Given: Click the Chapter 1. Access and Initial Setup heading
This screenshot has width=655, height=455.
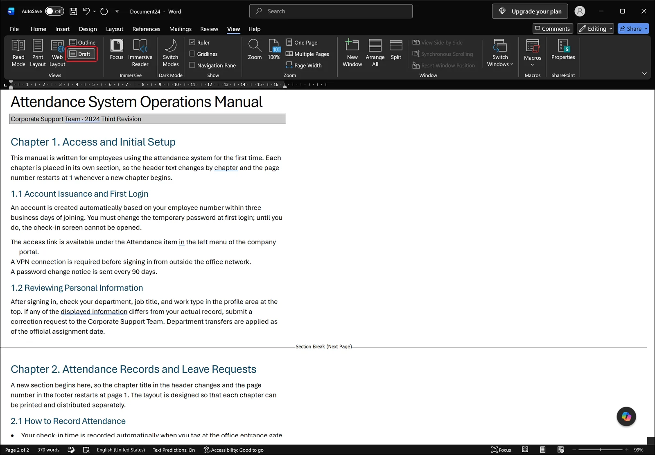Looking at the screenshot, I should [x=93, y=142].
